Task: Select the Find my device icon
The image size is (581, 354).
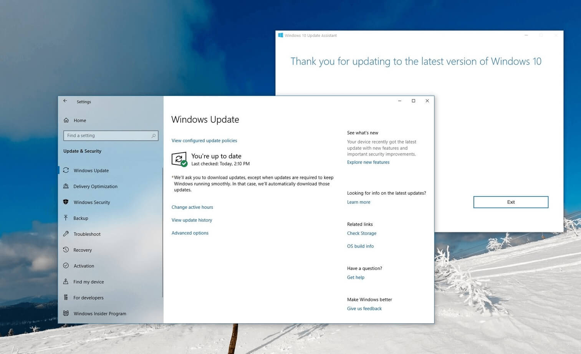Action: [66, 281]
